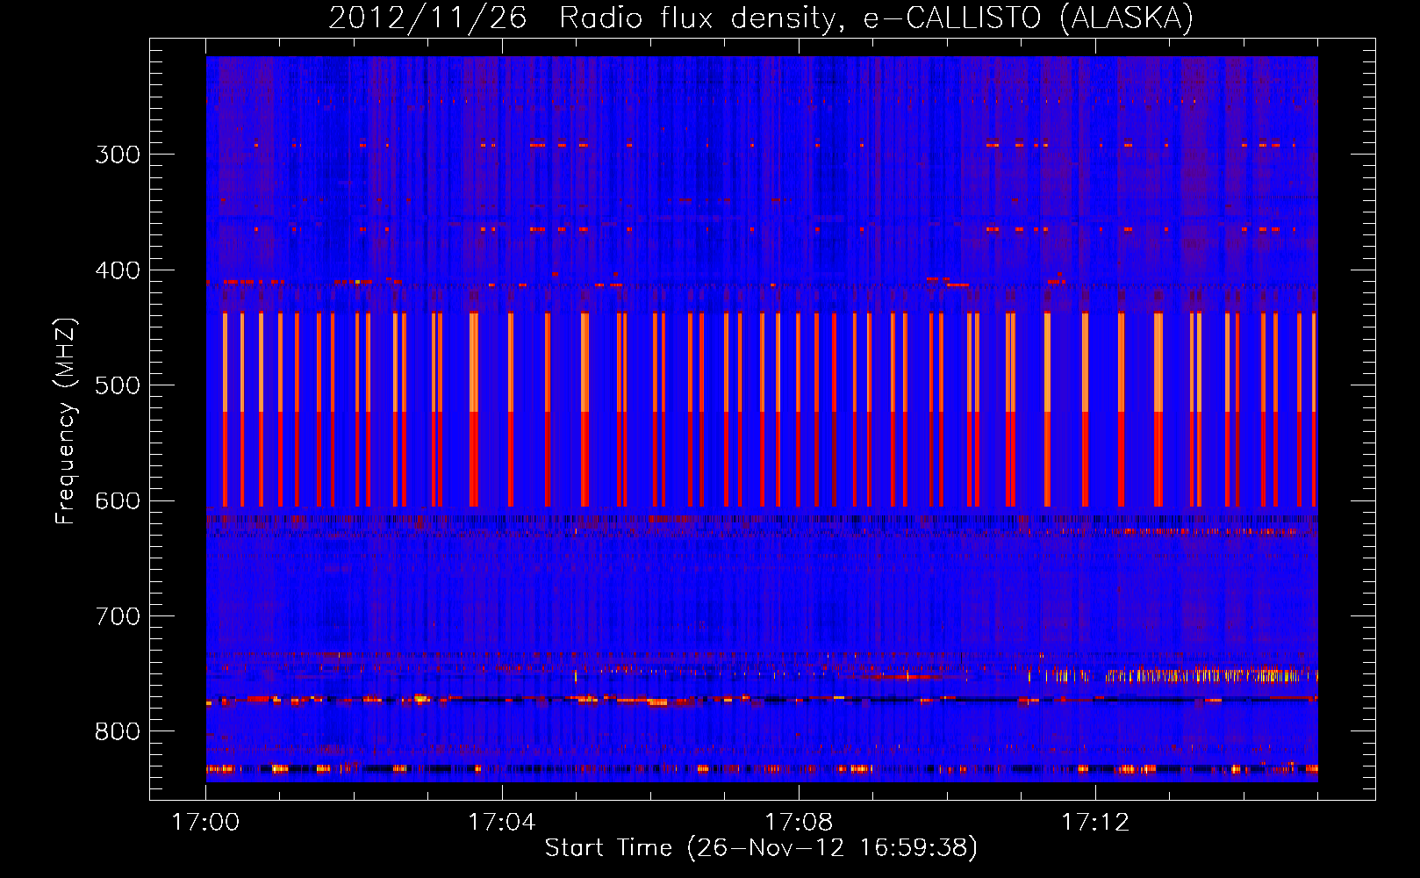Click the 300 frequency tick label
The image size is (1420, 878).
point(118,155)
